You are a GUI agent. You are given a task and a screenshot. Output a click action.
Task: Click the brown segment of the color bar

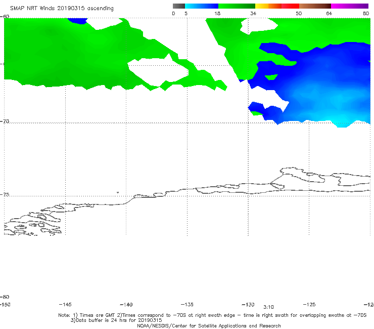[x=315, y=6]
